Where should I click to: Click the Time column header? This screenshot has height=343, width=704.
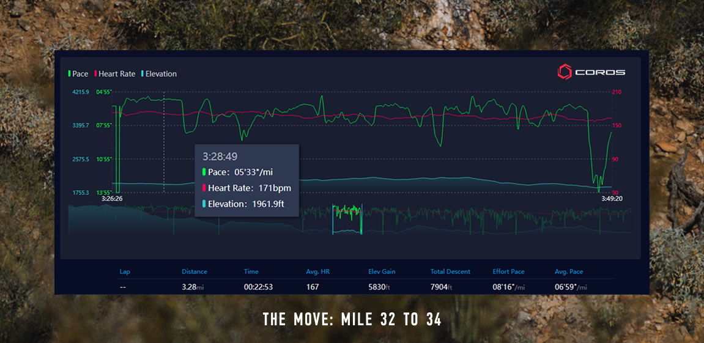click(251, 271)
